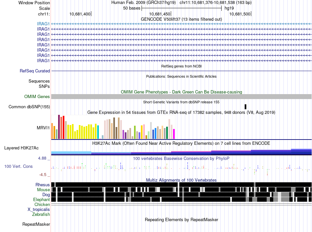Click the 10,681,500 ruler position
Viewport: 312px width, 232px height.
point(240,14)
